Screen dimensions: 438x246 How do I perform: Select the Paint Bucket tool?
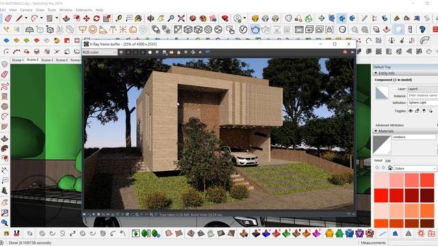(138, 18)
